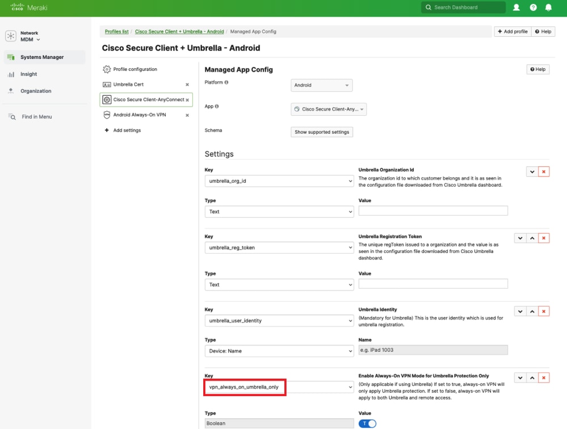Open the Platform dropdown showing Android
The height and width of the screenshot is (429, 567).
(x=321, y=85)
